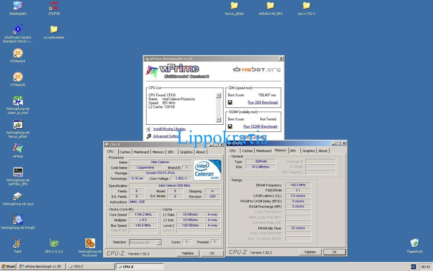The height and width of the screenshot is (271, 433).
Task: Launch PCMark05 from desktop
Action: coord(18,77)
